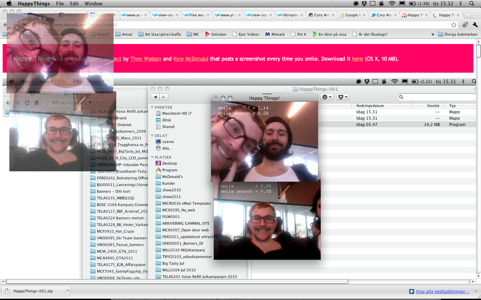Follow the Theo Watson link

coord(146,59)
